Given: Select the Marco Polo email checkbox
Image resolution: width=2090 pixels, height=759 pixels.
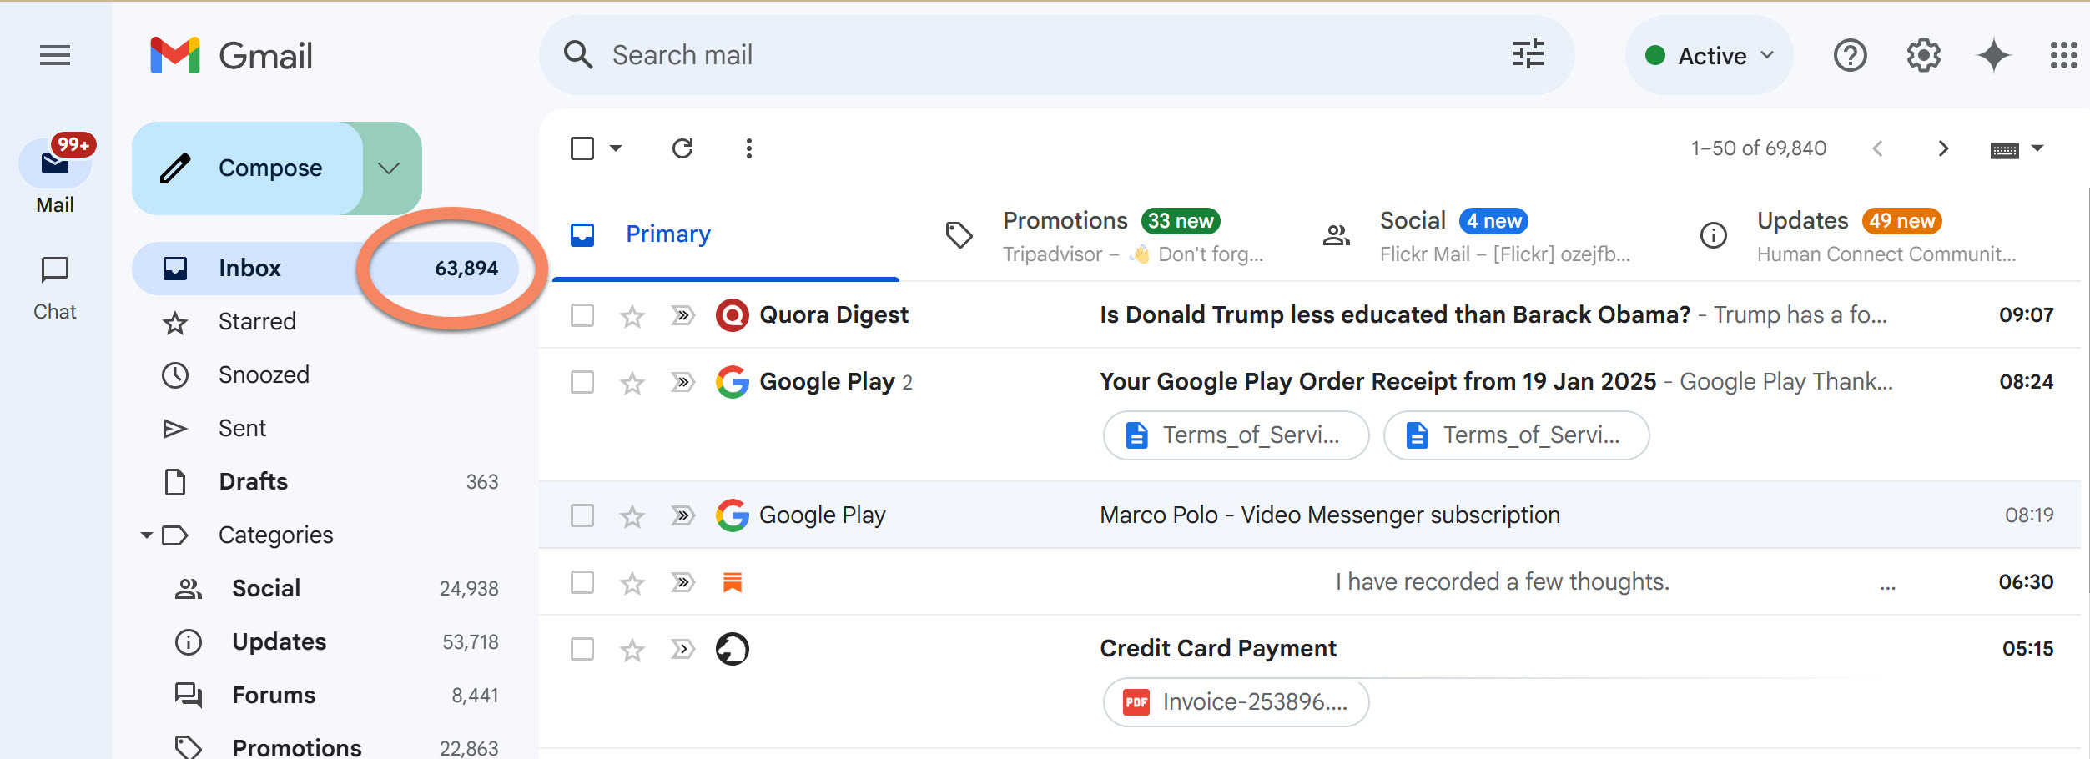Looking at the screenshot, I should (x=582, y=515).
